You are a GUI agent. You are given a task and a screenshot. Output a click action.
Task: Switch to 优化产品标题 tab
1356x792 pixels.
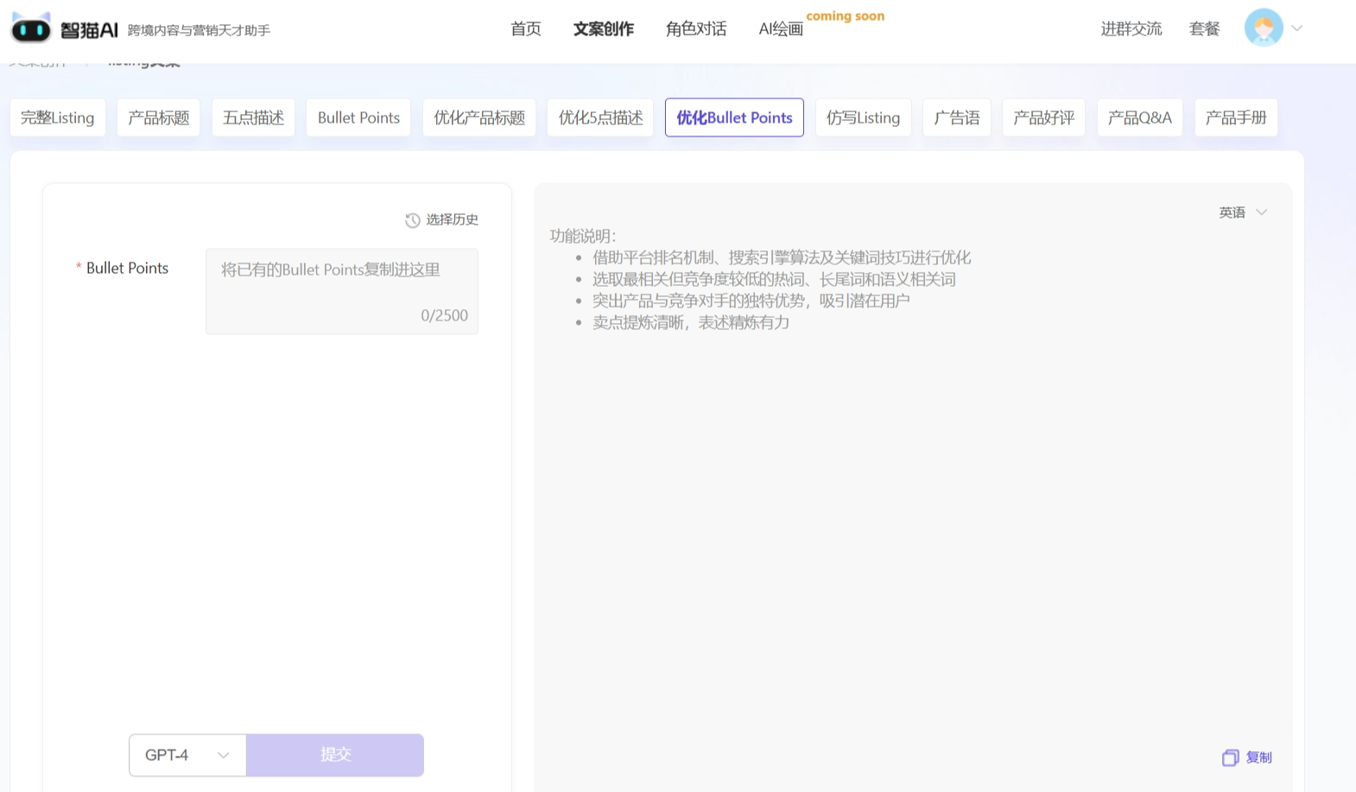(479, 117)
